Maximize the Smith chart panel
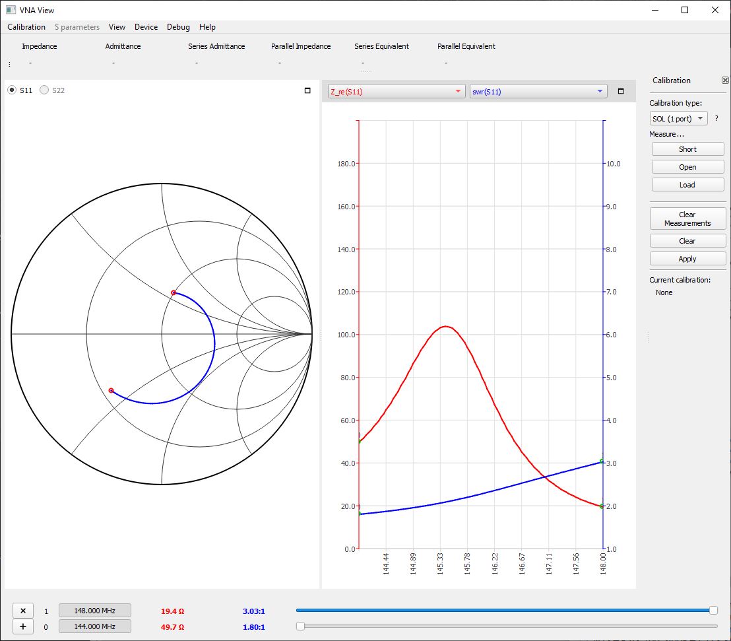The height and width of the screenshot is (641, 731). point(307,90)
